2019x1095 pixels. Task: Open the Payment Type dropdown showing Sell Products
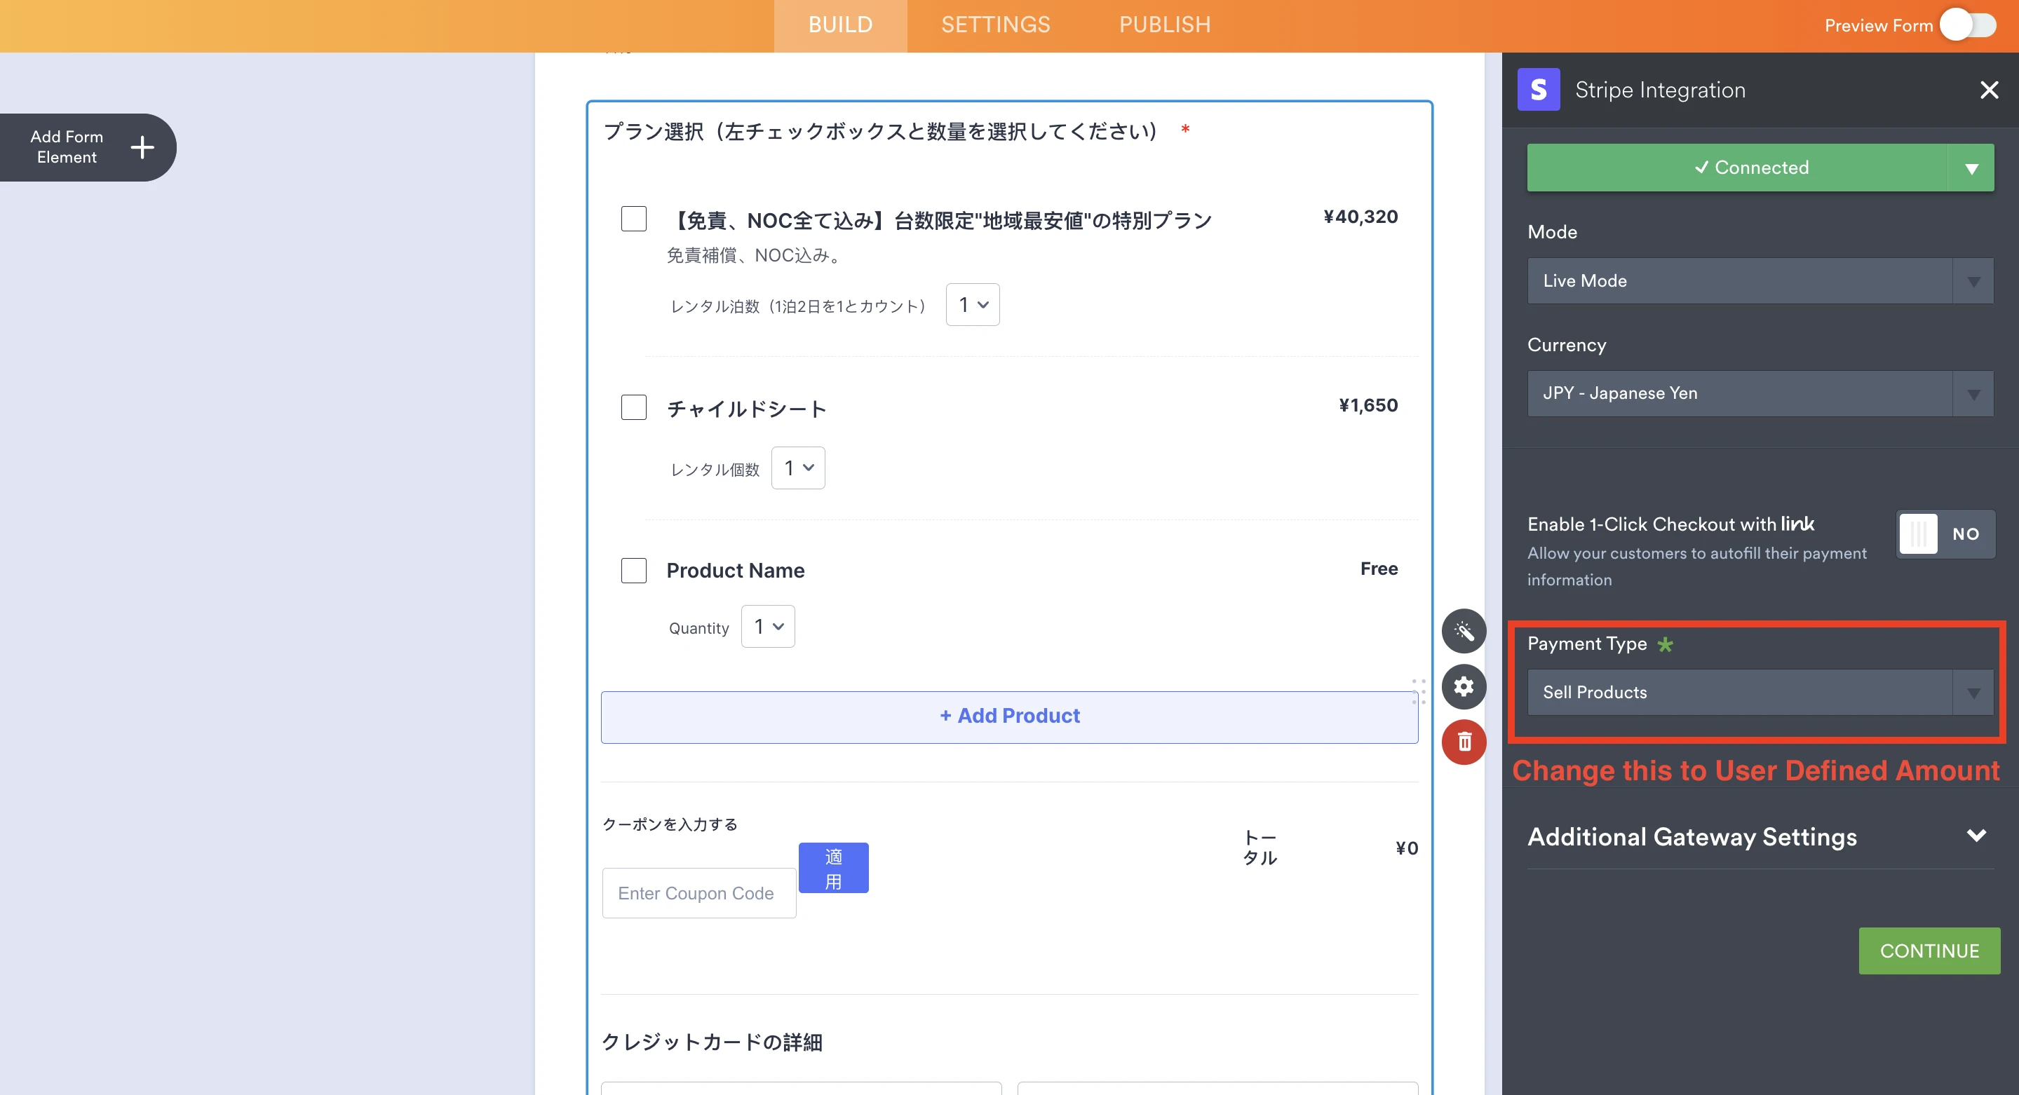(x=1759, y=693)
